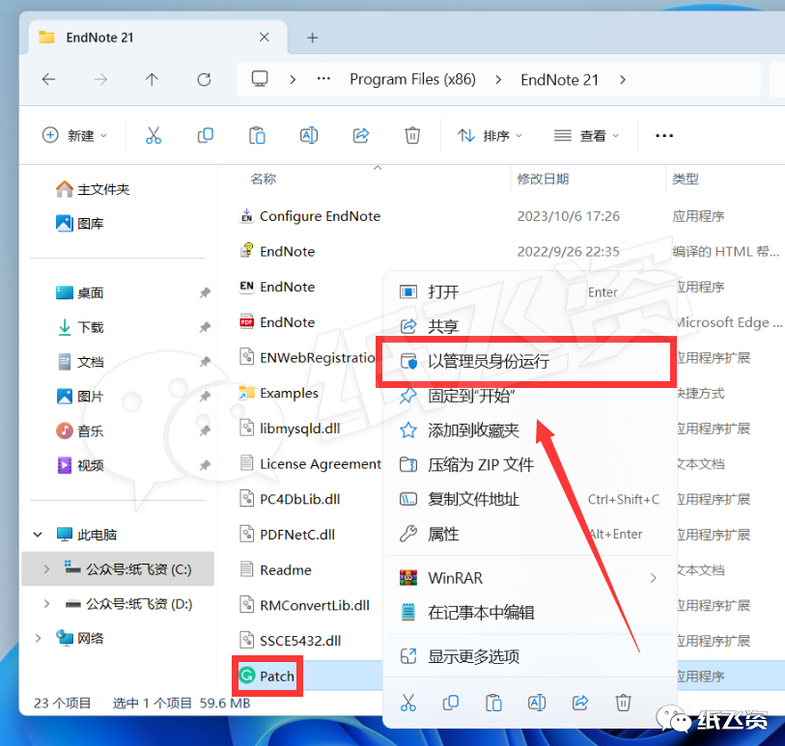
Task: Go forward with the right arrow
Action: pos(100,79)
